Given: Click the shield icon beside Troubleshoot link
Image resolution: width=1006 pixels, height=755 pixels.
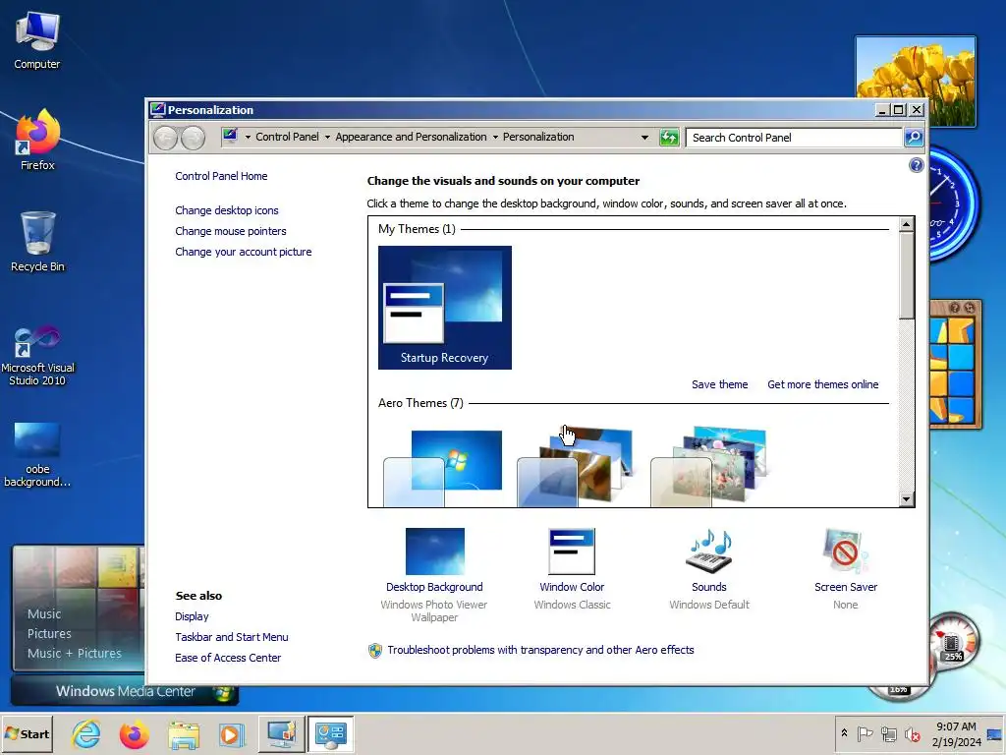Looking at the screenshot, I should [375, 651].
